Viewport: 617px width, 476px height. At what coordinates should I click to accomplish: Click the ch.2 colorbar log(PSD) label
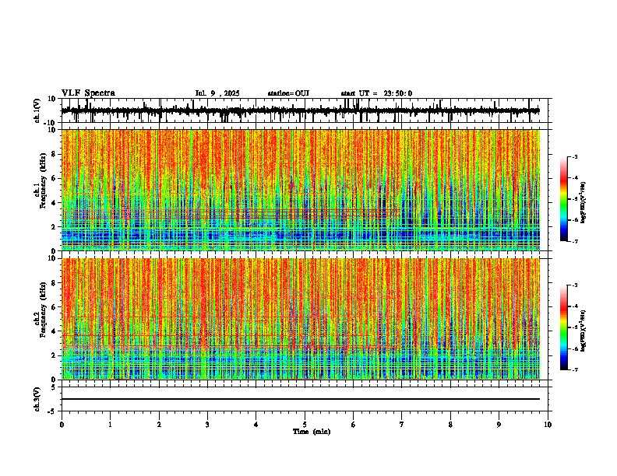[x=584, y=331]
